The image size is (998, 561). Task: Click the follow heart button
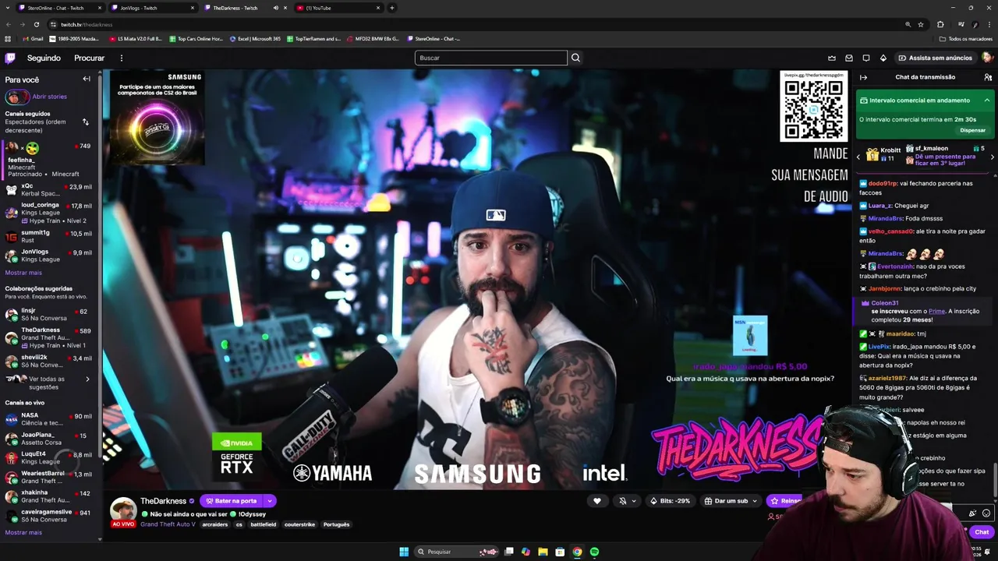point(597,501)
